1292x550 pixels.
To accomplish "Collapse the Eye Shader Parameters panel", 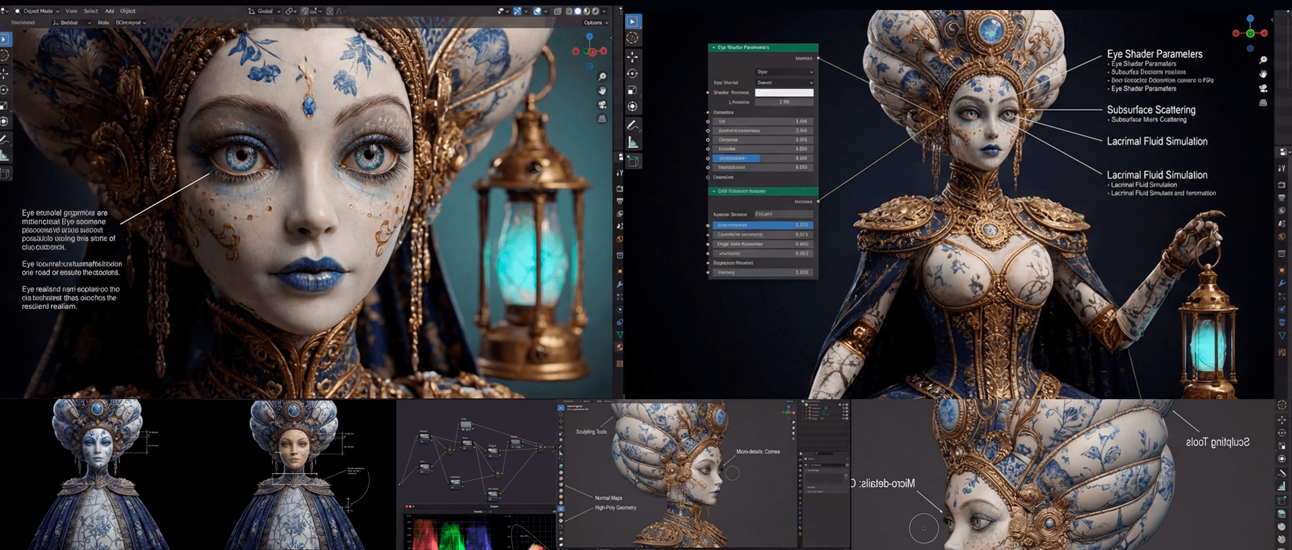I will pyautogui.click(x=714, y=48).
